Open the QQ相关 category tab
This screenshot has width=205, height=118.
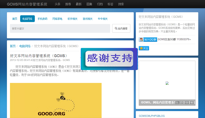click(103, 19)
